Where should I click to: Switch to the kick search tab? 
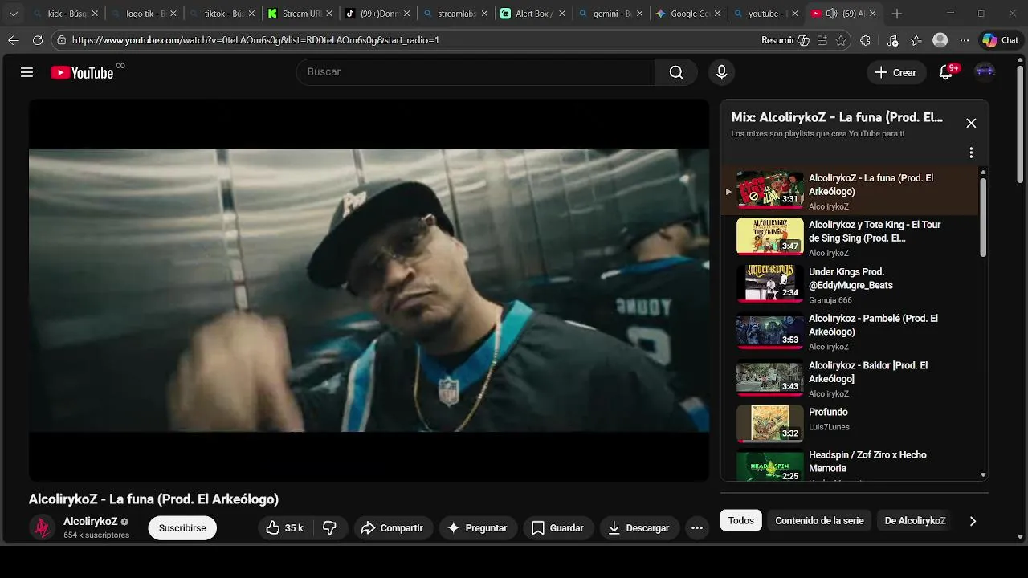tap(64, 14)
